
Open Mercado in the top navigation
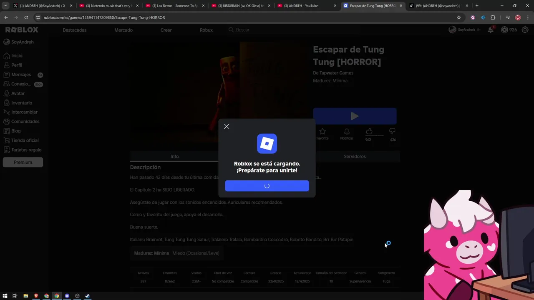point(123,30)
